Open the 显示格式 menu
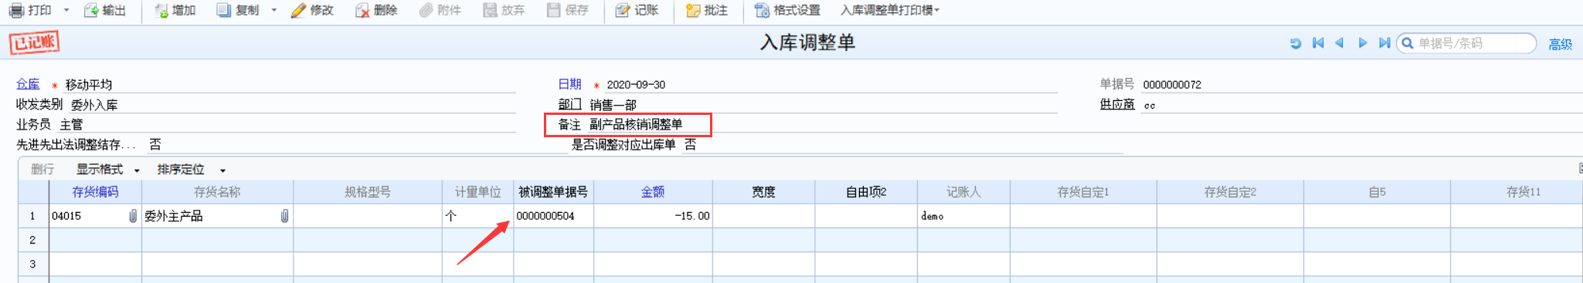This screenshot has width=1583, height=283. click(x=108, y=170)
